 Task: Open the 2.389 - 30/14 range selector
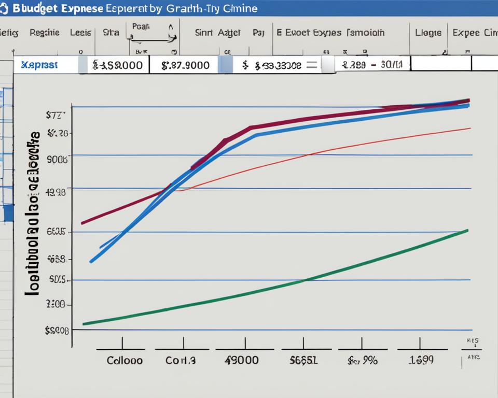(x=371, y=64)
